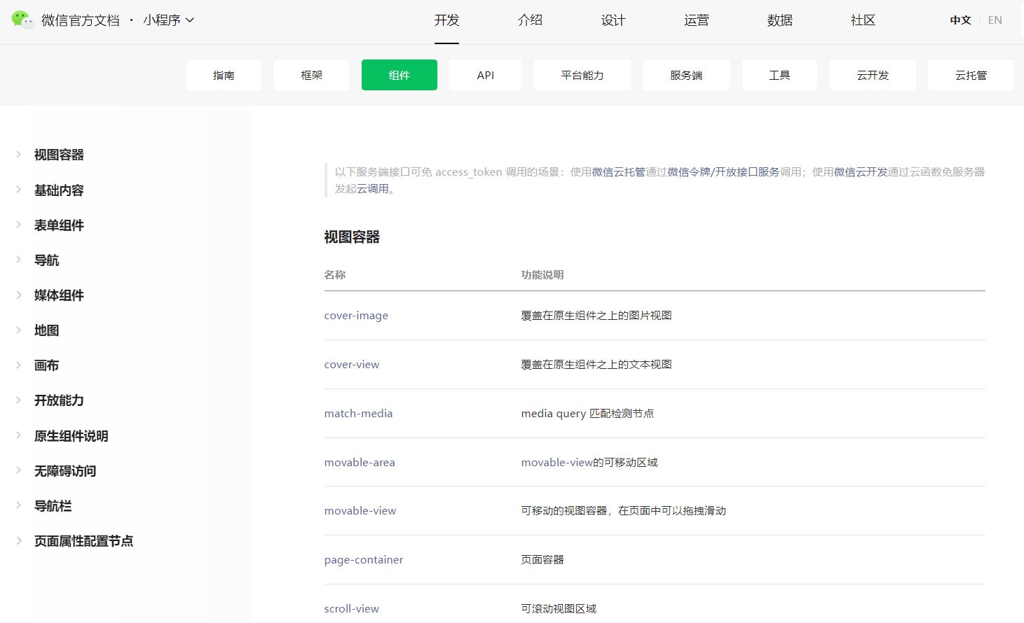
Task: Open the 微信云开发 link in the note
Action: (x=861, y=171)
